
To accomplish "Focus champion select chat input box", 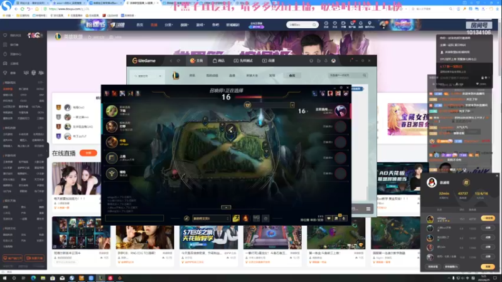I will click(134, 218).
